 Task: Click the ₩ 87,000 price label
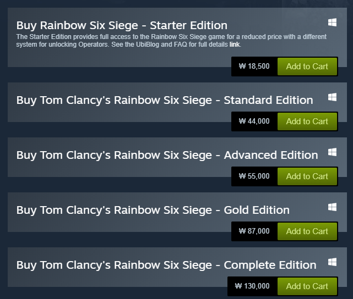[254, 231]
